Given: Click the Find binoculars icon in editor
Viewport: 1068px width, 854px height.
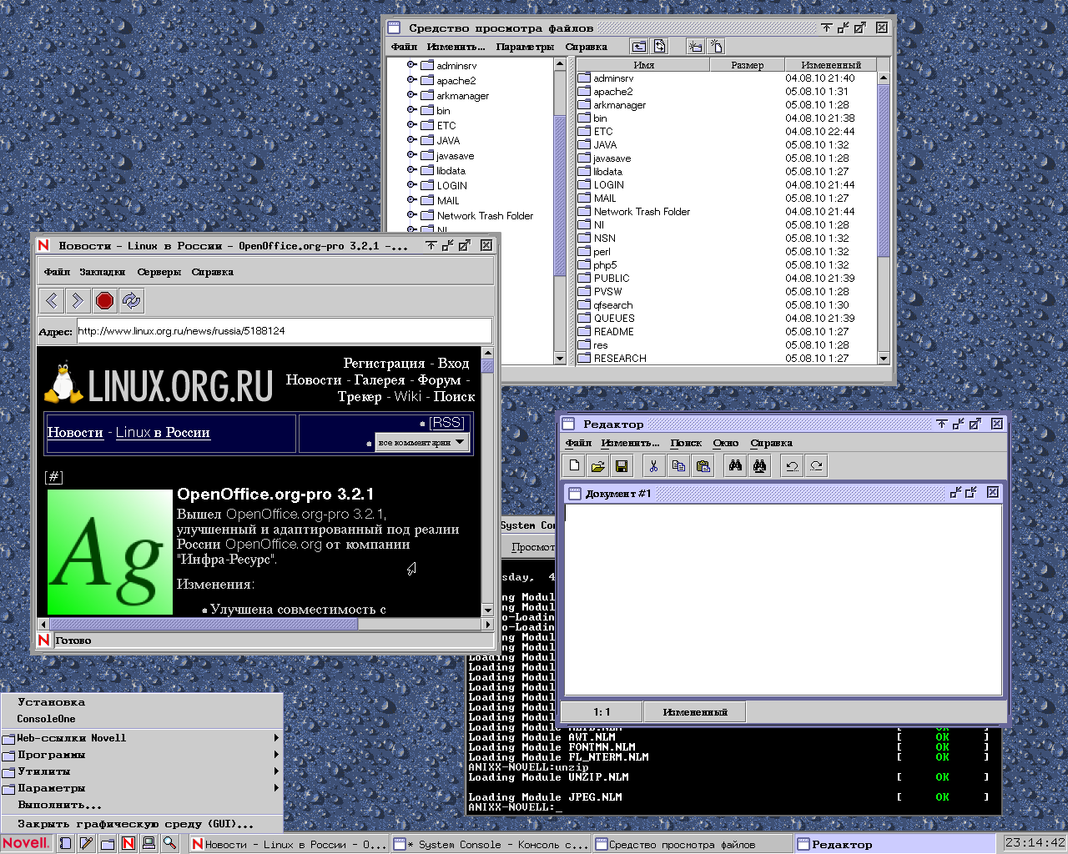Looking at the screenshot, I should (x=735, y=466).
